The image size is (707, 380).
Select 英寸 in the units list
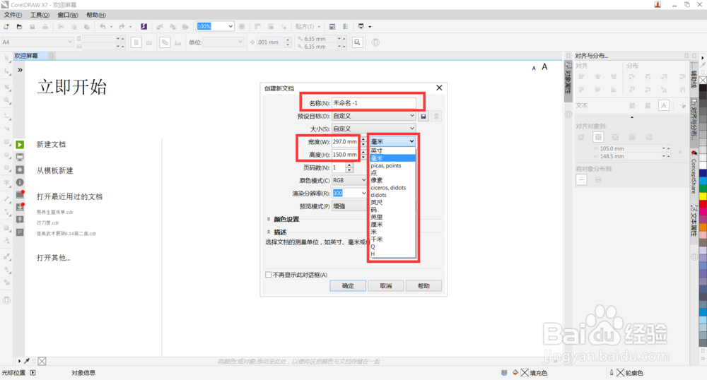pyautogui.click(x=392, y=151)
